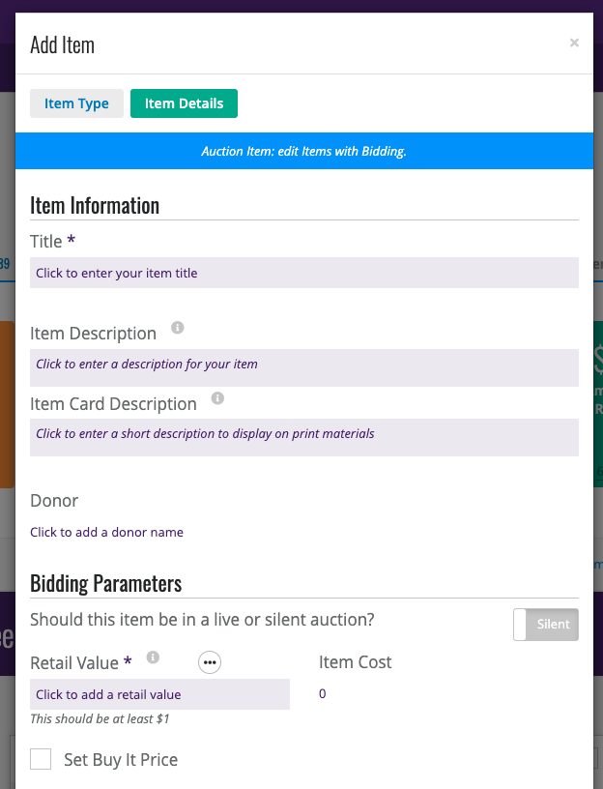
Task: Click the item Title input field
Action: (304, 273)
